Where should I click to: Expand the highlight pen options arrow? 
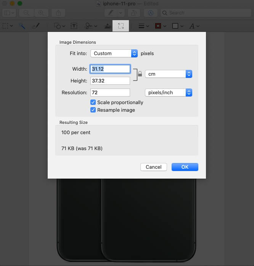(121, 13)
